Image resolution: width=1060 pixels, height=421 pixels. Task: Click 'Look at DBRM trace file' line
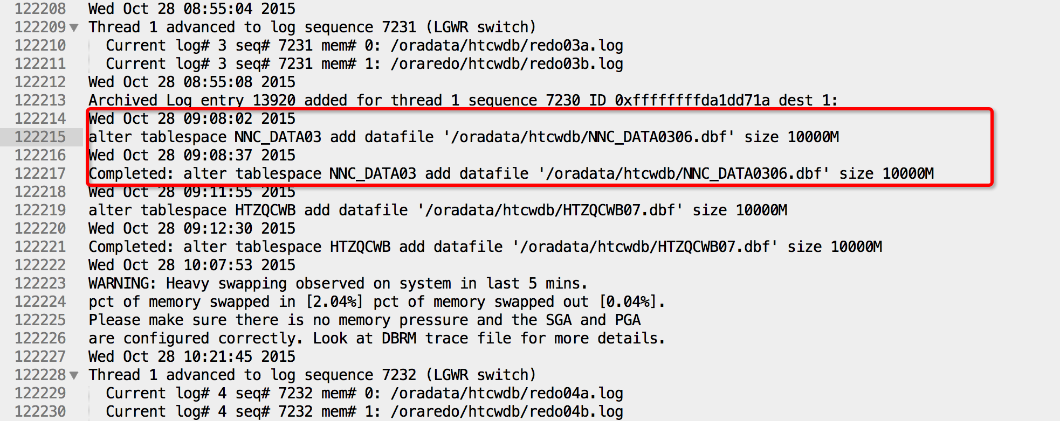point(377,338)
